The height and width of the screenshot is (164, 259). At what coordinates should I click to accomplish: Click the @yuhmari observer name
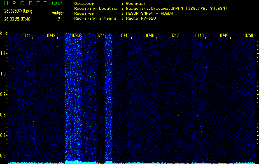138,3
